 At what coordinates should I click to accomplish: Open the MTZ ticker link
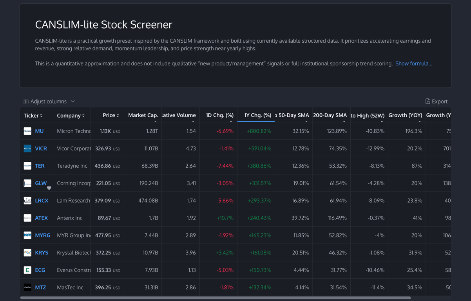[x=40, y=287]
